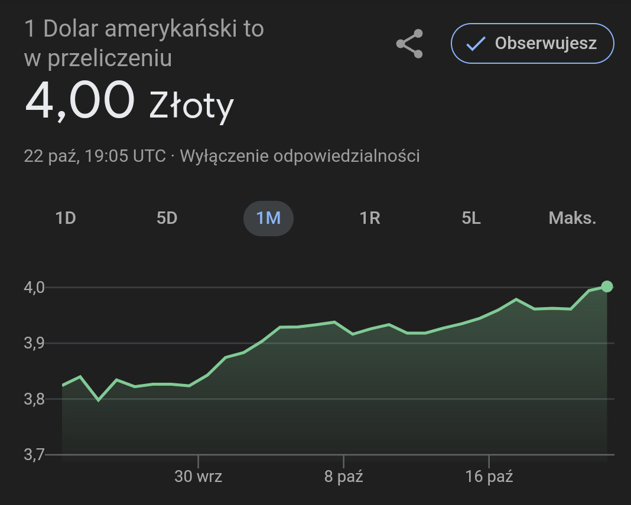Open the Maks. full history range

pos(572,218)
